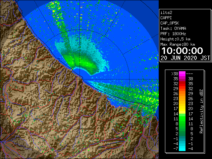The width and height of the screenshot is (212, 159).
Task: Click the Height:0.5 km line
Action: tap(175, 39)
